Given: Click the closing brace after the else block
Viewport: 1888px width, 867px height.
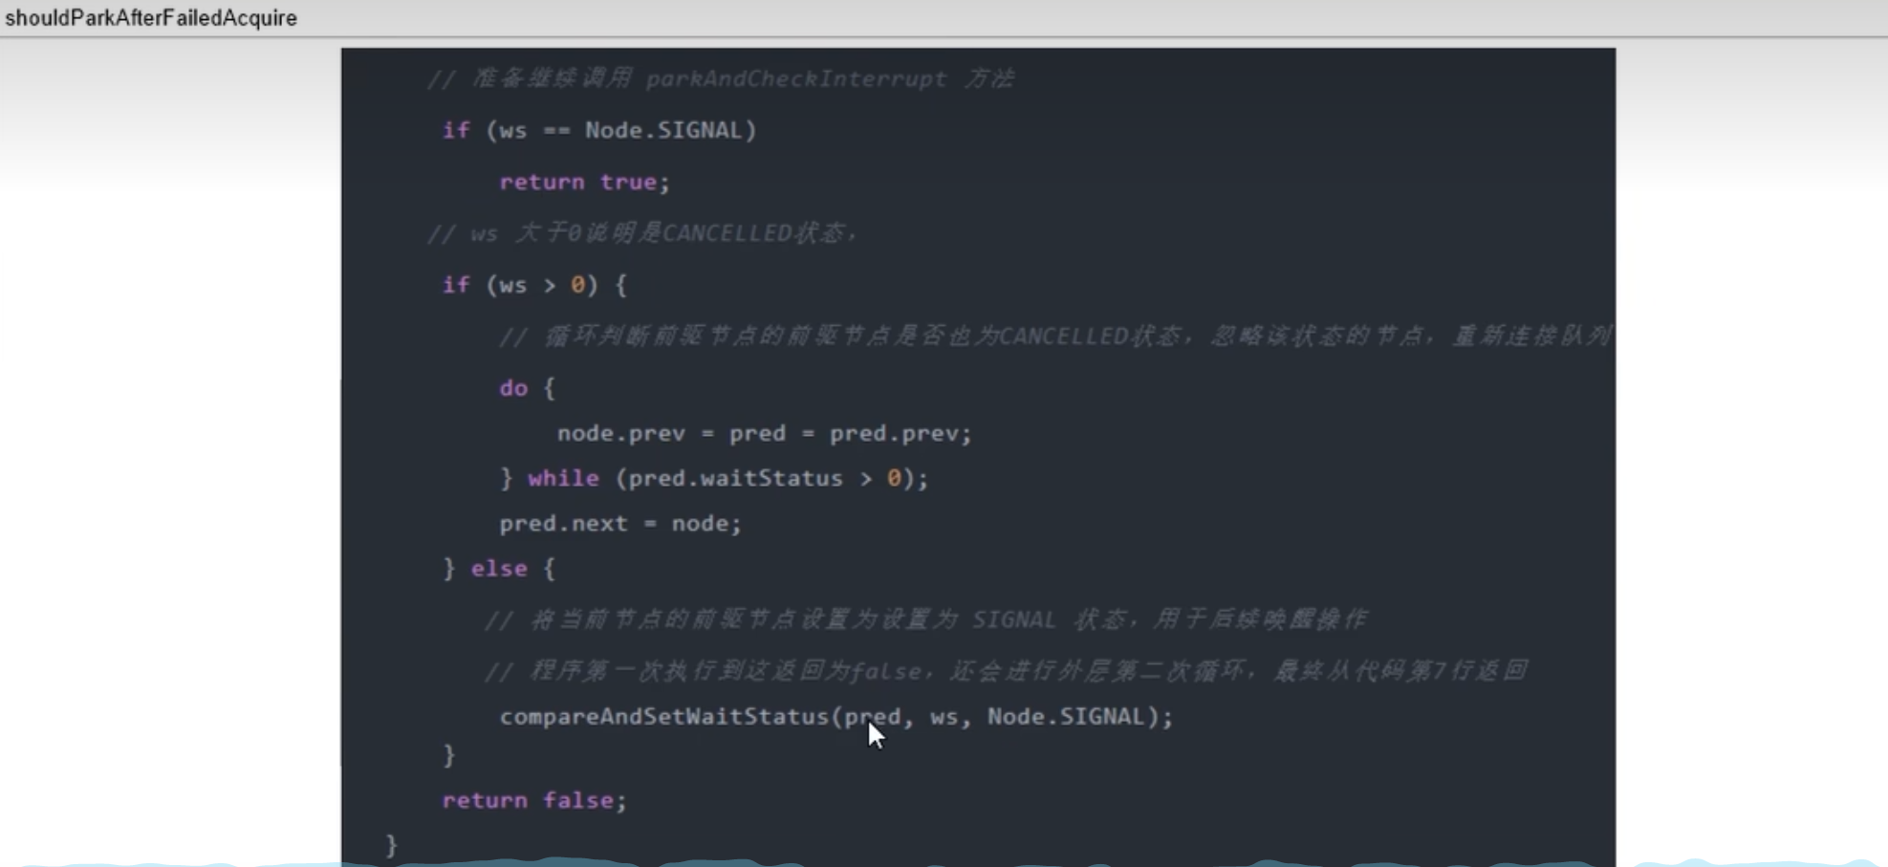Looking at the screenshot, I should pos(446,754).
